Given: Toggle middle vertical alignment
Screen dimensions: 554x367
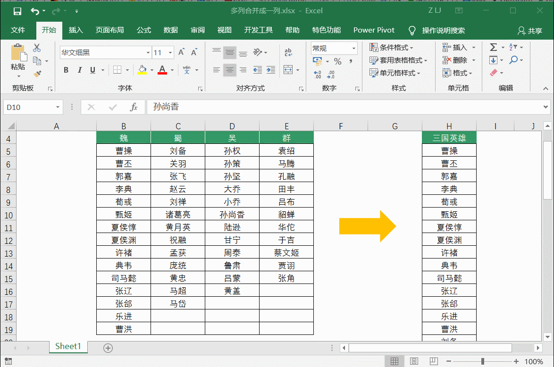Looking at the screenshot, I should [230, 53].
